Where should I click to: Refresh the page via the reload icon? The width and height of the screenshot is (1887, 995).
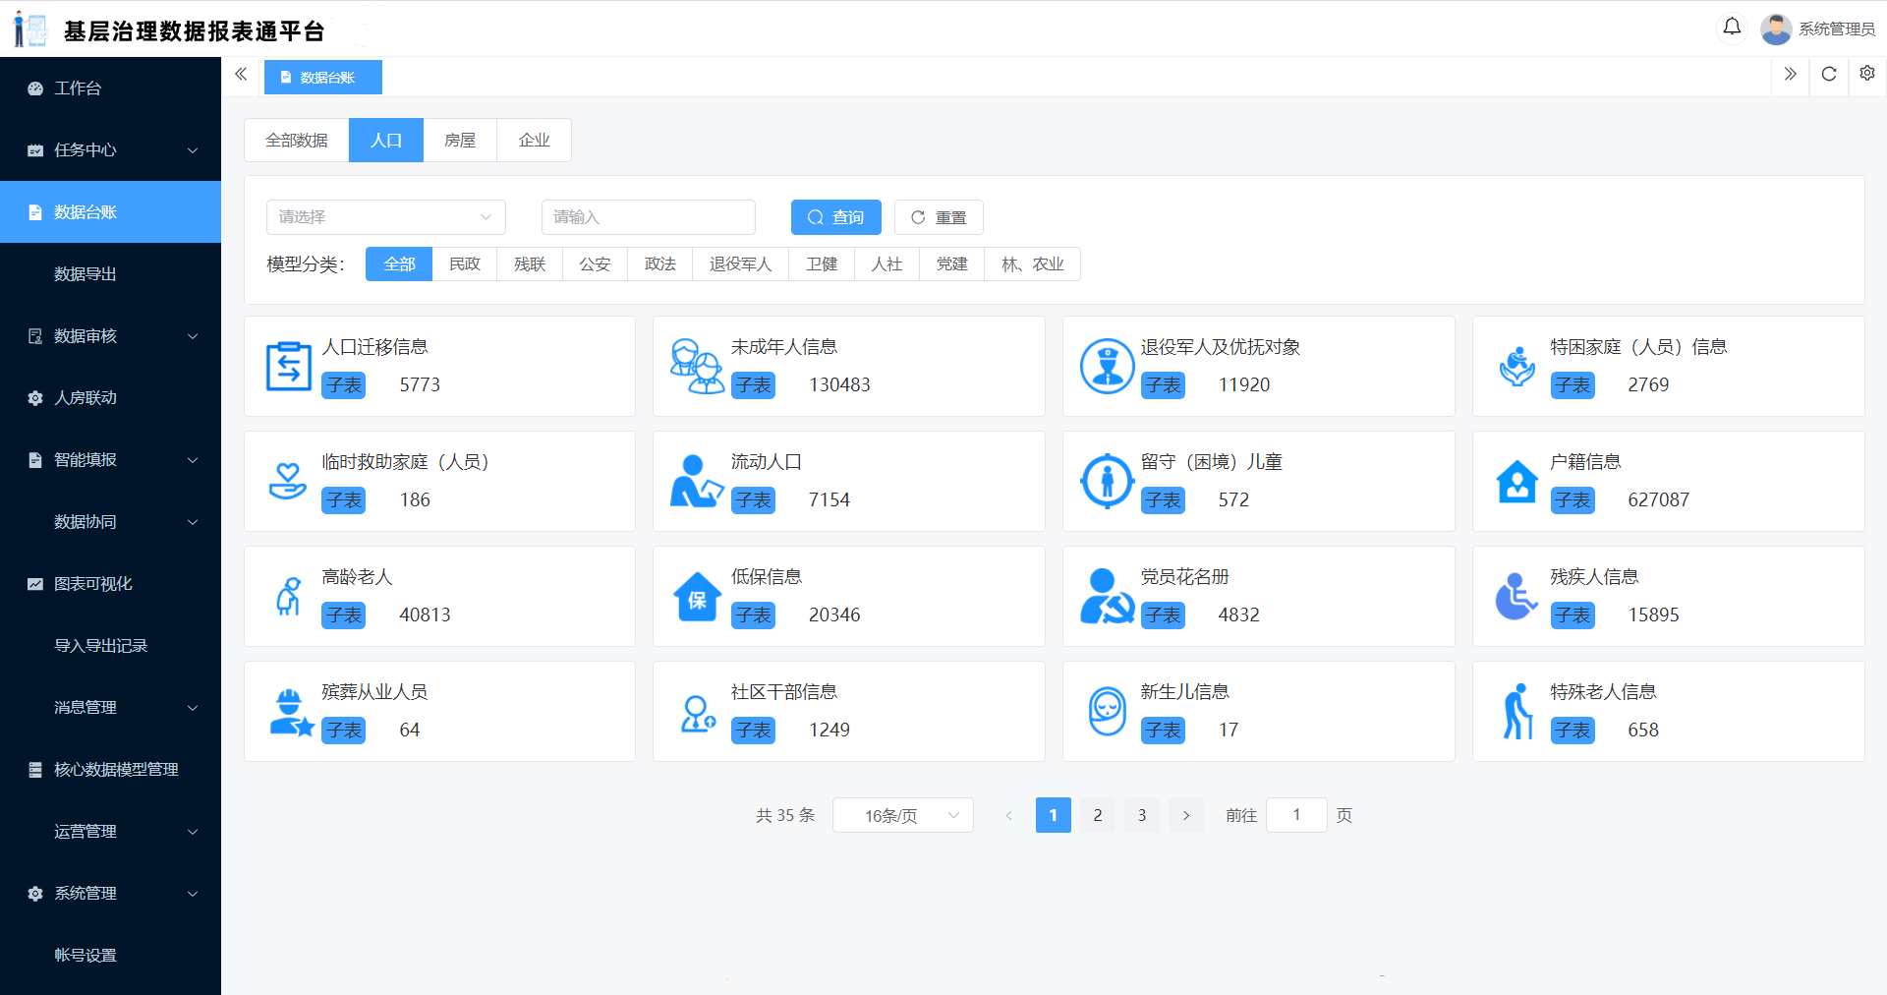pos(1829,74)
